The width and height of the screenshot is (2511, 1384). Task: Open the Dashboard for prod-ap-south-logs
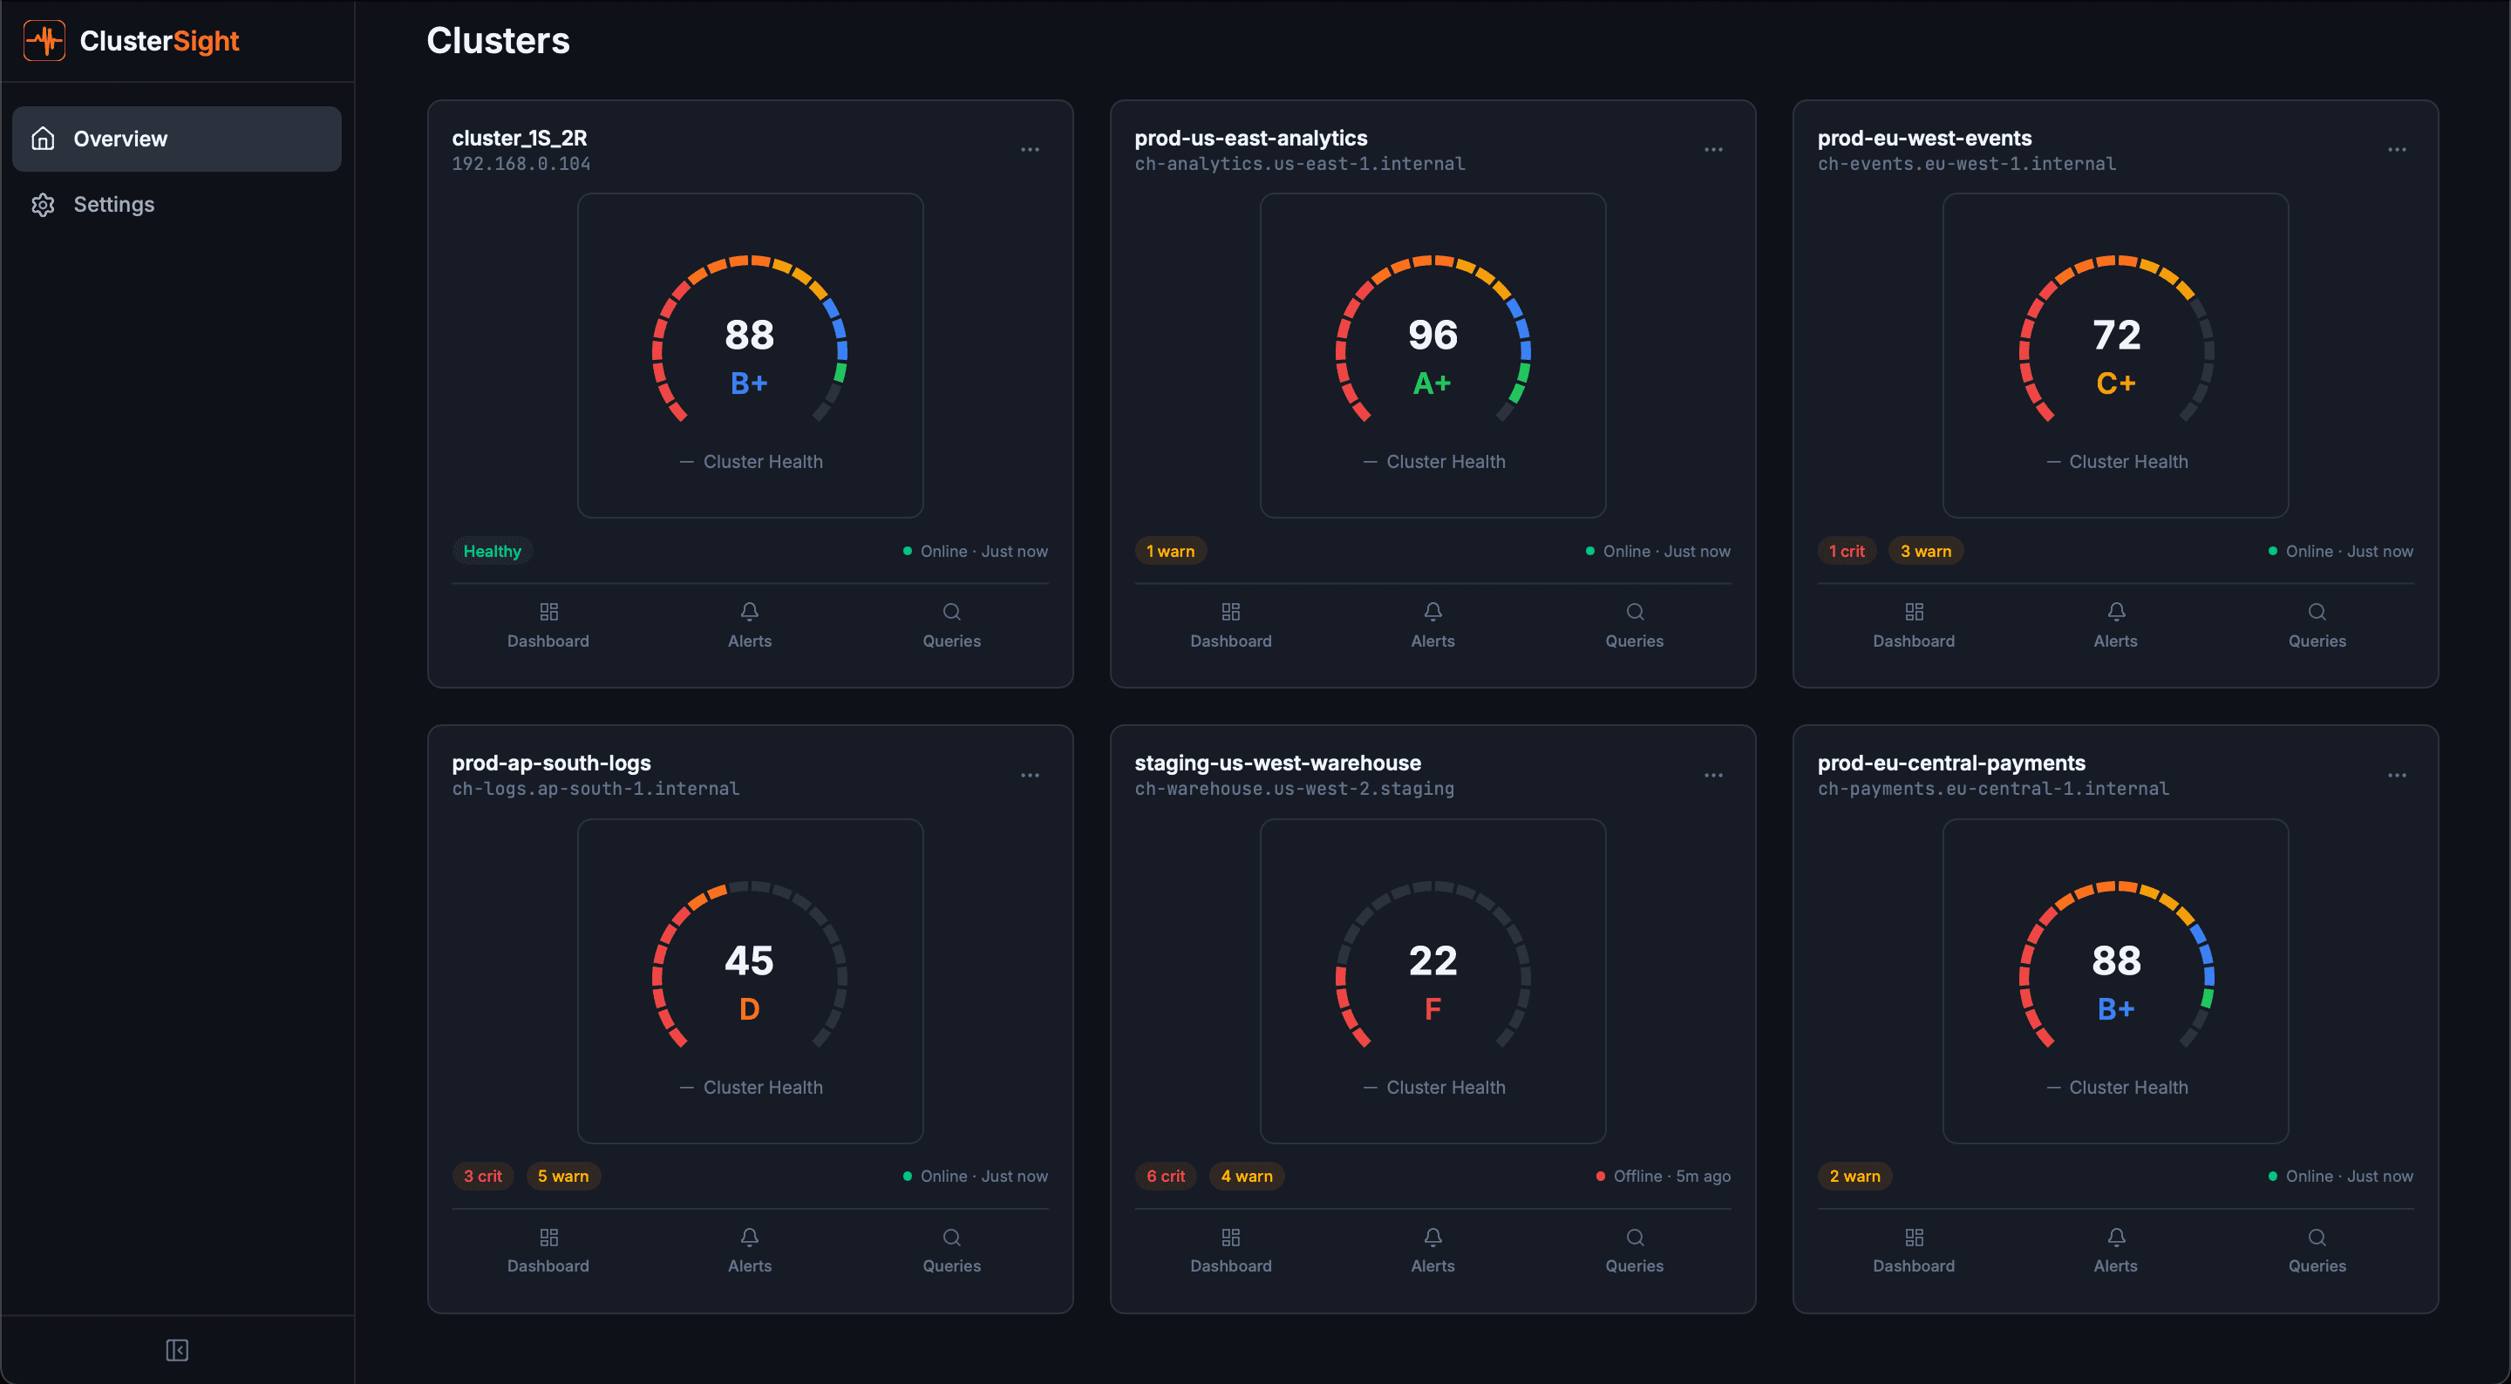[x=548, y=1251]
